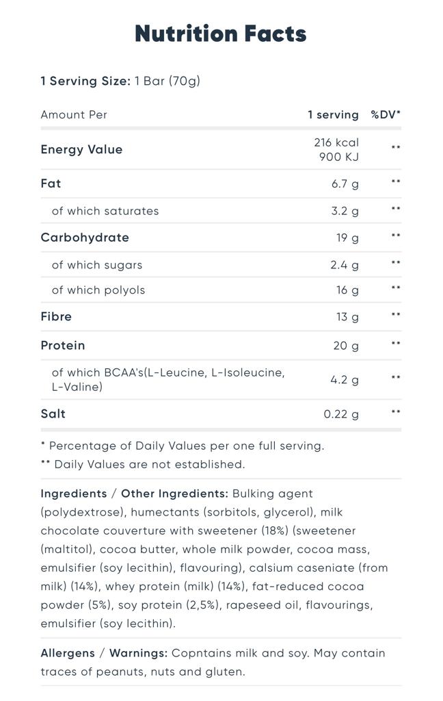443x701 pixels.
Task: Click the of which saturates row
Action: coord(105,211)
